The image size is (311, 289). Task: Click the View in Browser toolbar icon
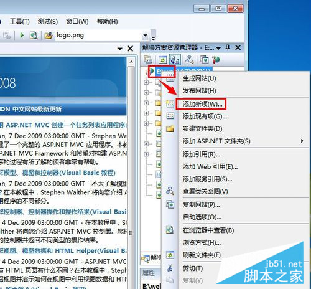click(34, 36)
